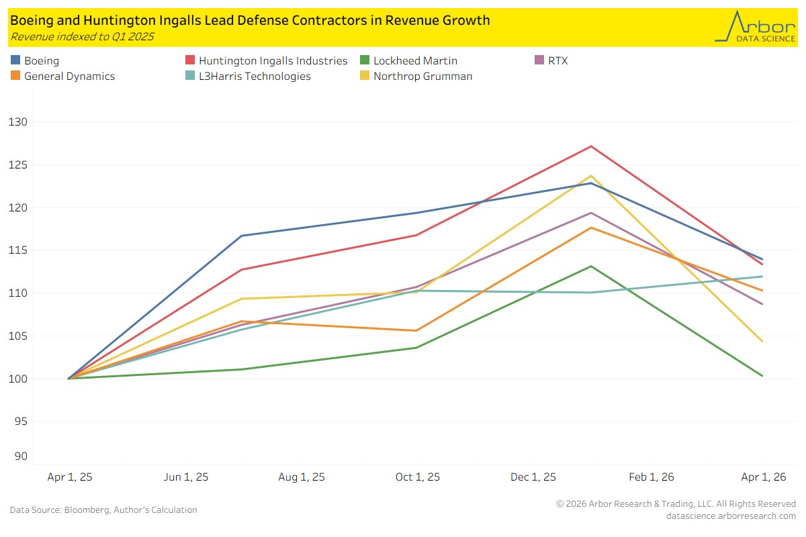Image resolution: width=806 pixels, height=537 pixels.
Task: Click the Huntington Ingalls red line peak near 127
Action: pos(591,146)
